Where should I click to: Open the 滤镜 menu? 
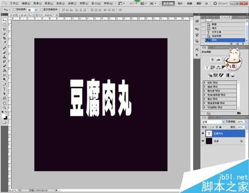(72, 3)
